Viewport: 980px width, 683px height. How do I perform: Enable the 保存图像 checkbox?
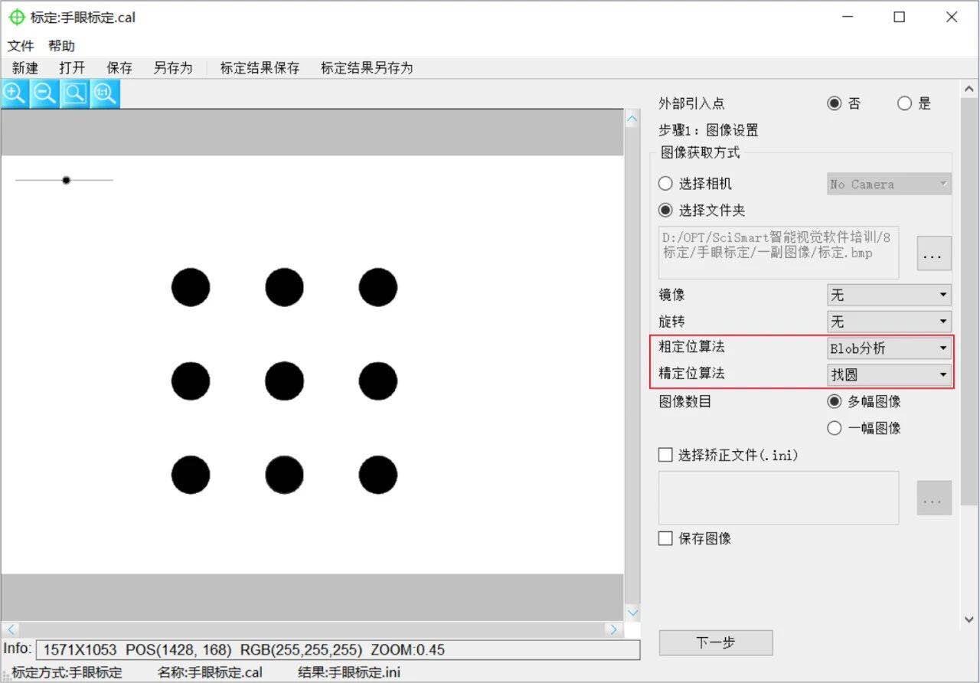click(666, 538)
